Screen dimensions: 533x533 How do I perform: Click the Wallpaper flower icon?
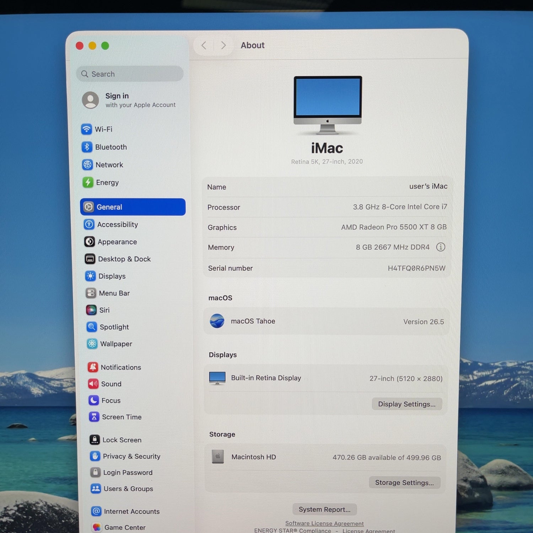(92, 344)
